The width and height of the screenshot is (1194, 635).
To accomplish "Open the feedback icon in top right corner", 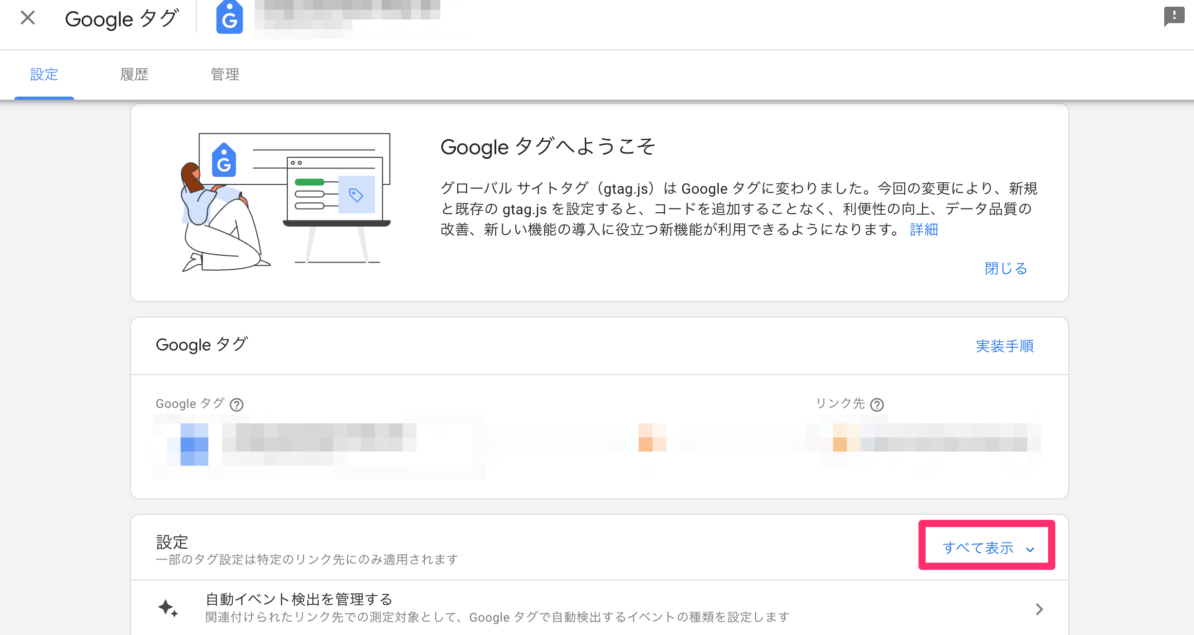I will tap(1174, 16).
